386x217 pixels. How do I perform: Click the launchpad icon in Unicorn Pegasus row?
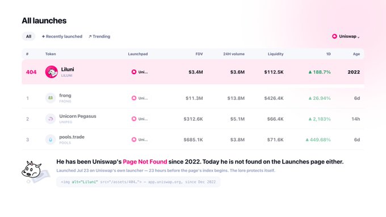pos(134,119)
